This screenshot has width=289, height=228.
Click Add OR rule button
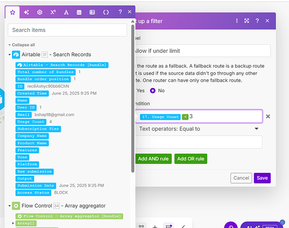(191, 159)
